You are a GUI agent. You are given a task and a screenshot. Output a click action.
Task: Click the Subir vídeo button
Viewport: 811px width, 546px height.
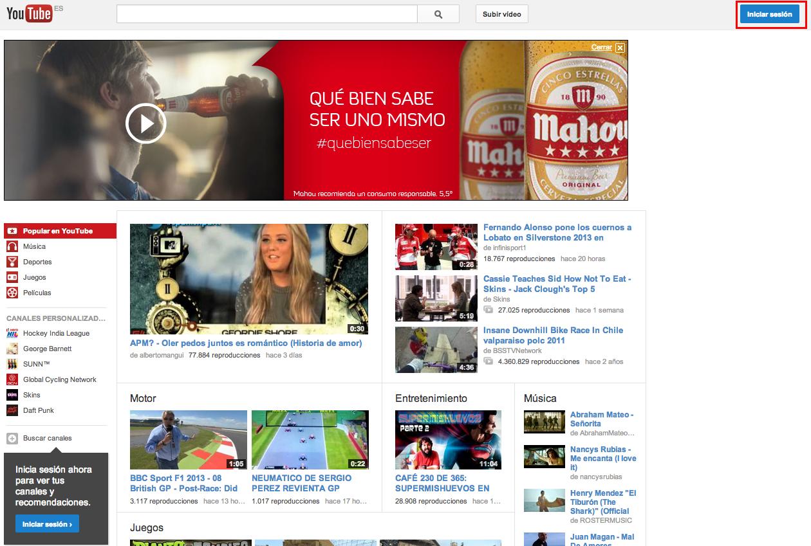pyautogui.click(x=502, y=14)
